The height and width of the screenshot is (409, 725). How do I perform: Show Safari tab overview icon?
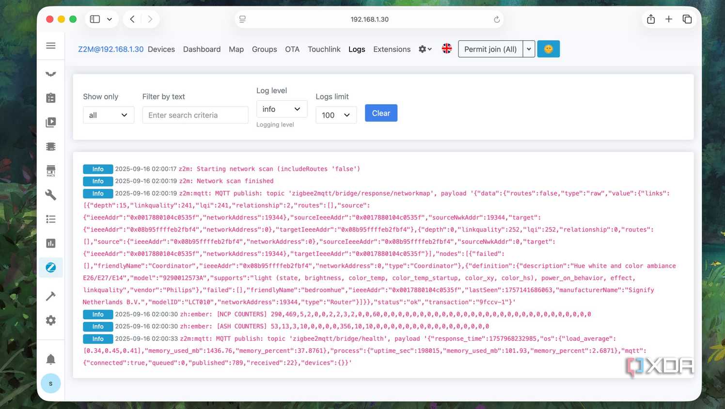687,19
